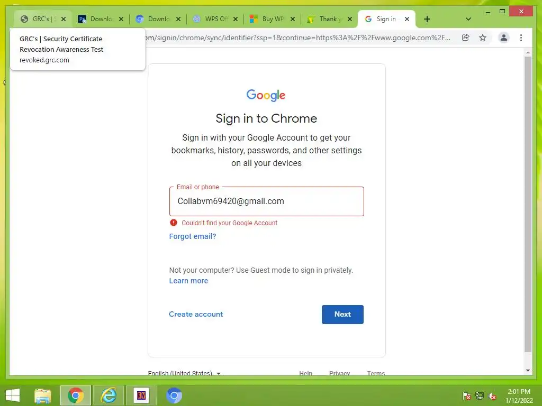Click the share page icon
Viewport: 542px width, 406px height.
pyautogui.click(x=466, y=38)
